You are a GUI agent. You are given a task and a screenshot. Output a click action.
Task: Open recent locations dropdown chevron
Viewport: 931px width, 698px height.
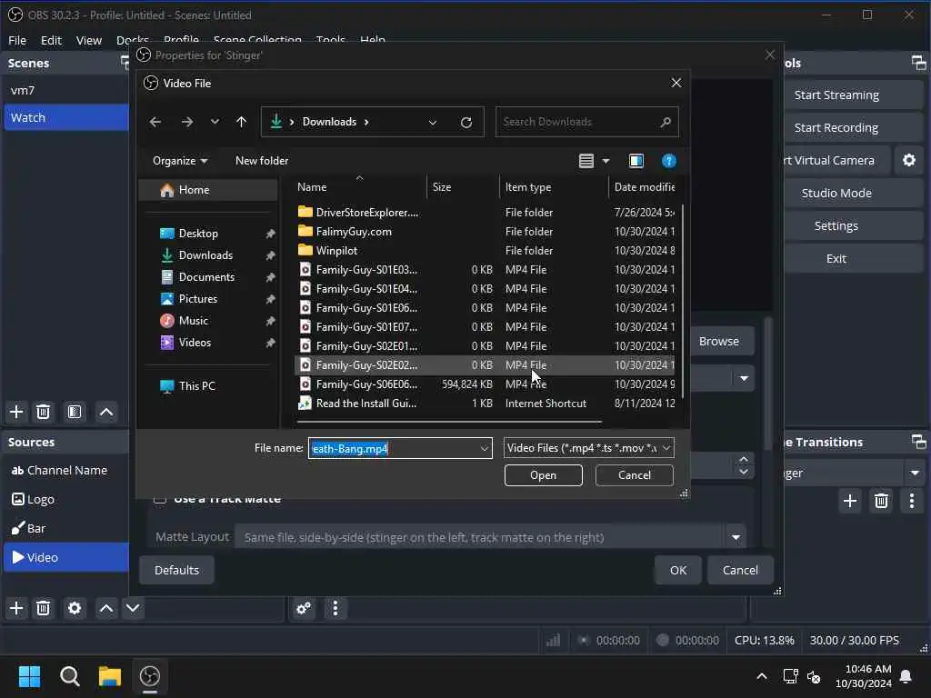click(215, 122)
